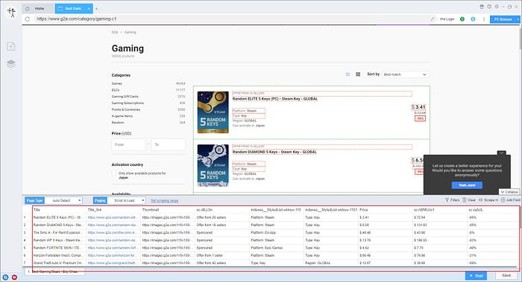This screenshot has width=522, height=282.
Task: Check 'Only show available products for Japan'
Action: (114, 173)
